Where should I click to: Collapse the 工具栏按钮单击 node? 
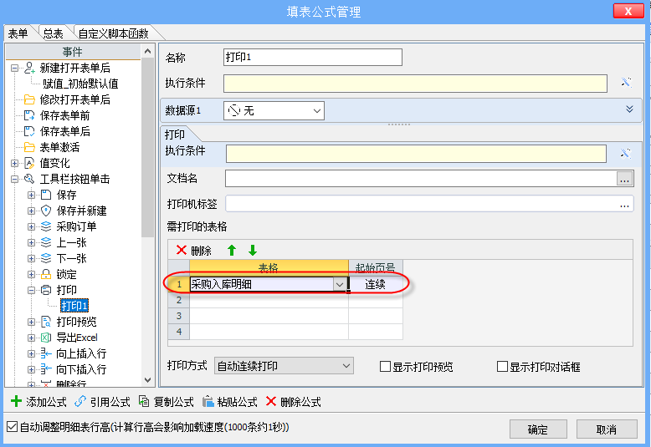14,180
